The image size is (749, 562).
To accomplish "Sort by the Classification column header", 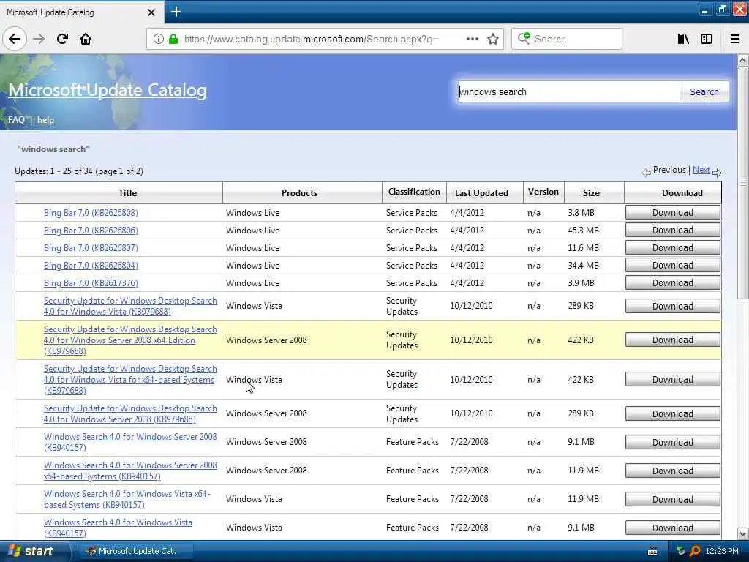I will pyautogui.click(x=414, y=192).
